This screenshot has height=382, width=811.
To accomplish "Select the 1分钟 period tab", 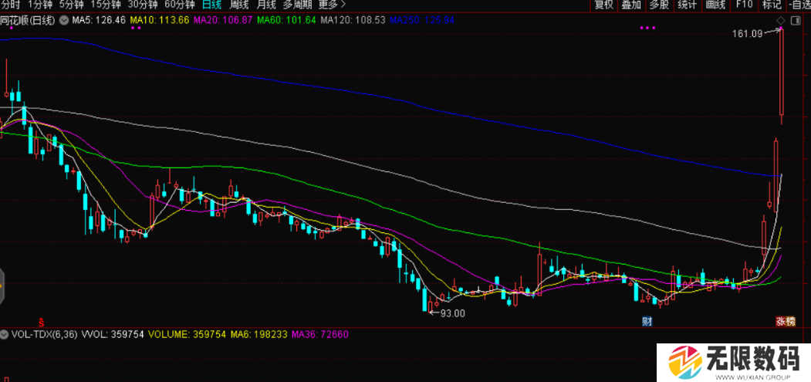I will click(x=39, y=5).
